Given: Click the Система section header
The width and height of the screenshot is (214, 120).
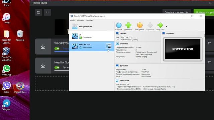Looking at the screenshot, I should (124, 44).
